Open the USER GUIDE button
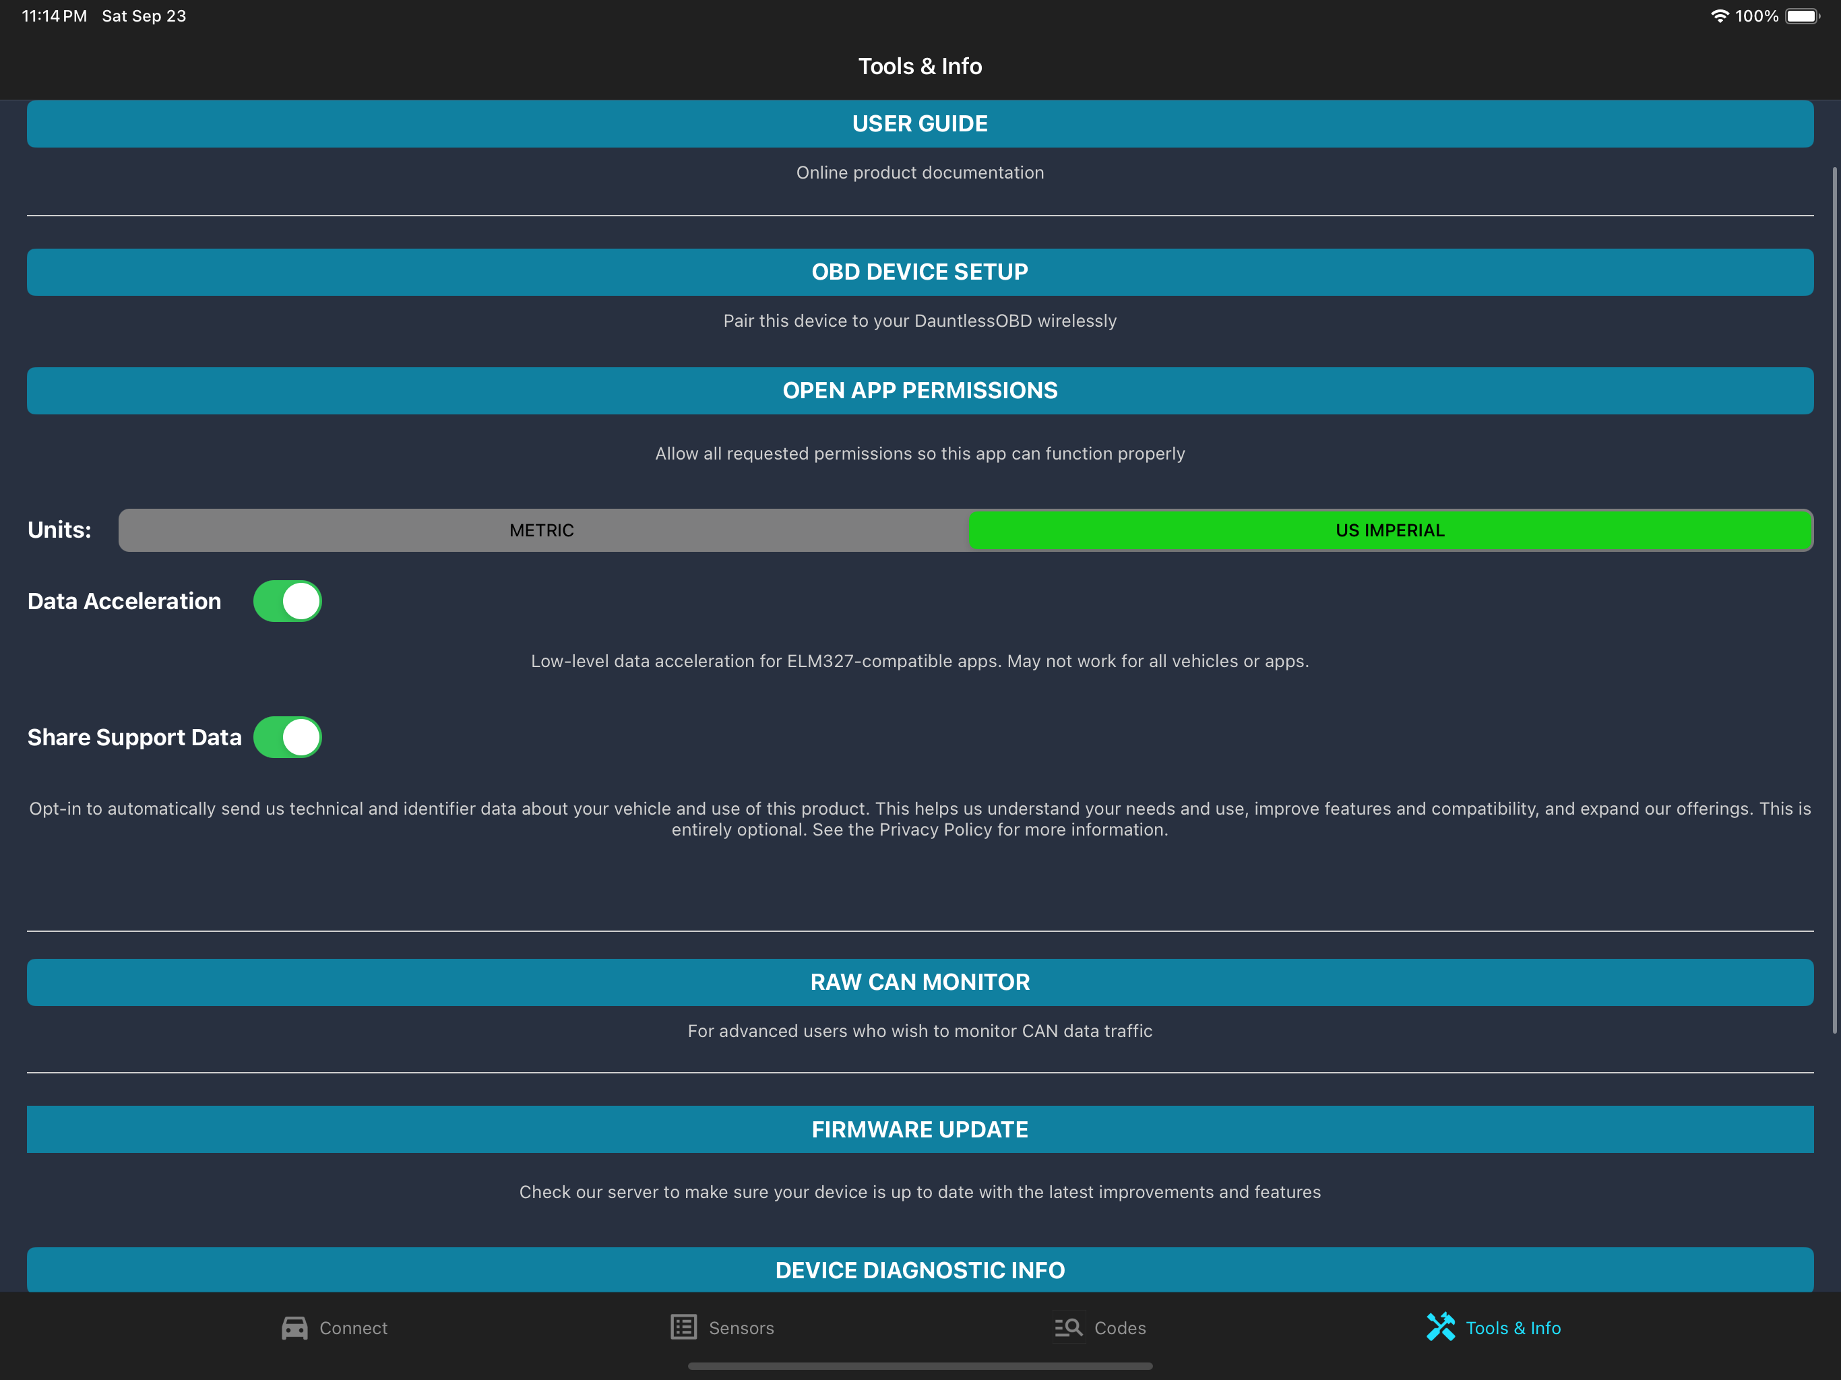Image resolution: width=1841 pixels, height=1380 pixels. pos(920,124)
